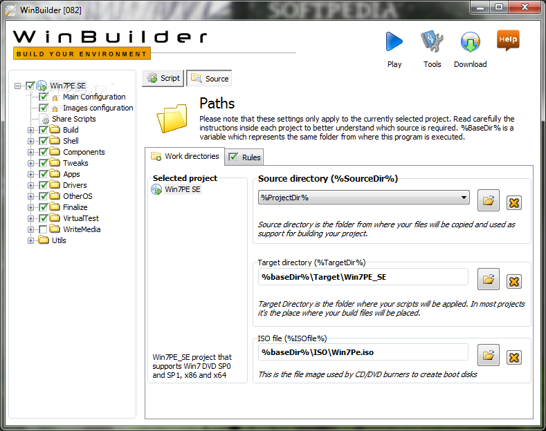
Task: Click the Win7PE SE globe icon in tree
Action: 42,86
